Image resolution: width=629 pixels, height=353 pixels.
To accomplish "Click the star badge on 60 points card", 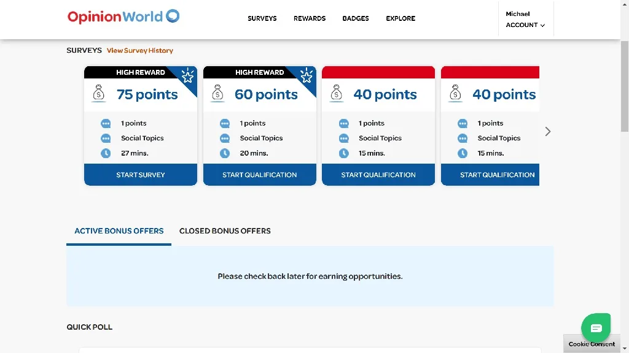I will [307, 76].
